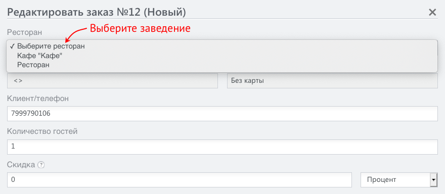The height and width of the screenshot is (194, 445).
Task: Open the Процент discount type dropdown
Action: (399, 180)
